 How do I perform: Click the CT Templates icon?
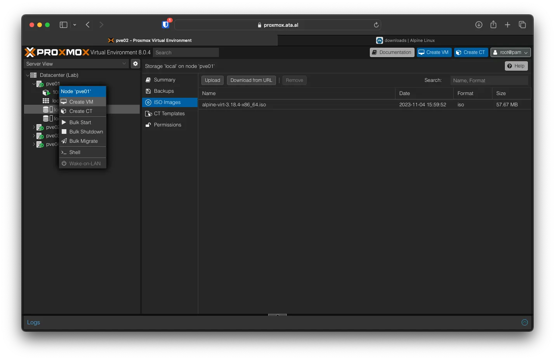tap(148, 114)
